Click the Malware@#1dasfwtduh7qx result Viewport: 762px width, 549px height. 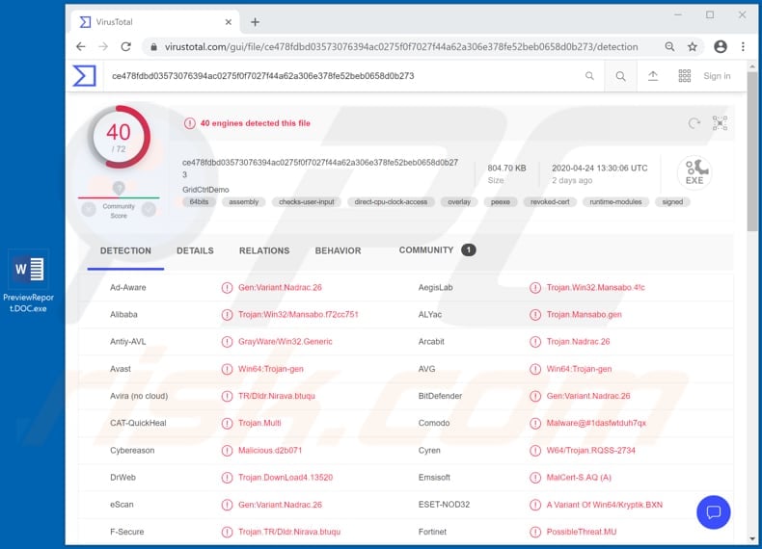tap(596, 423)
